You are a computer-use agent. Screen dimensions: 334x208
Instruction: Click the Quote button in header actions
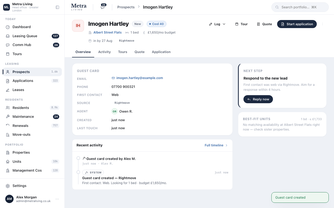264,24
